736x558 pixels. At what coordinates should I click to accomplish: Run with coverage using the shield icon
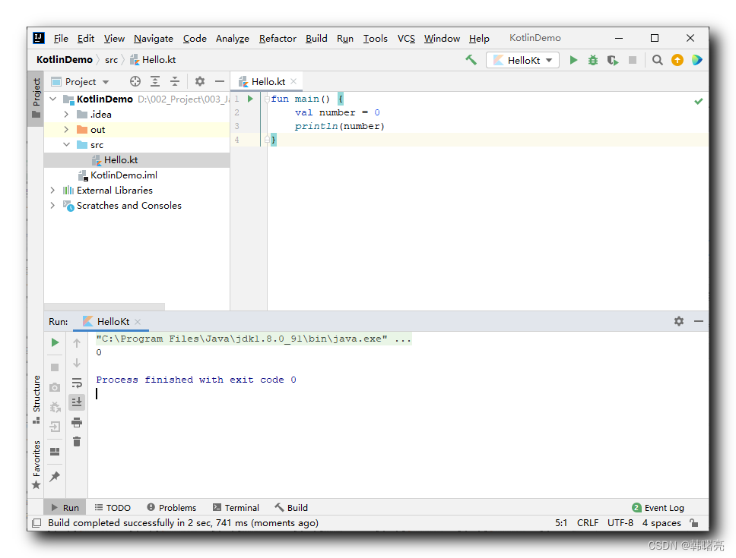point(613,60)
